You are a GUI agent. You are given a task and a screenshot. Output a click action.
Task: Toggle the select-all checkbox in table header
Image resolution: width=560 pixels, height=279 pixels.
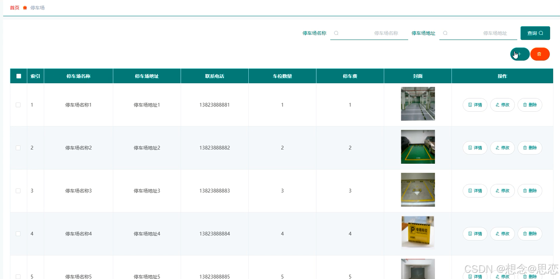click(19, 76)
